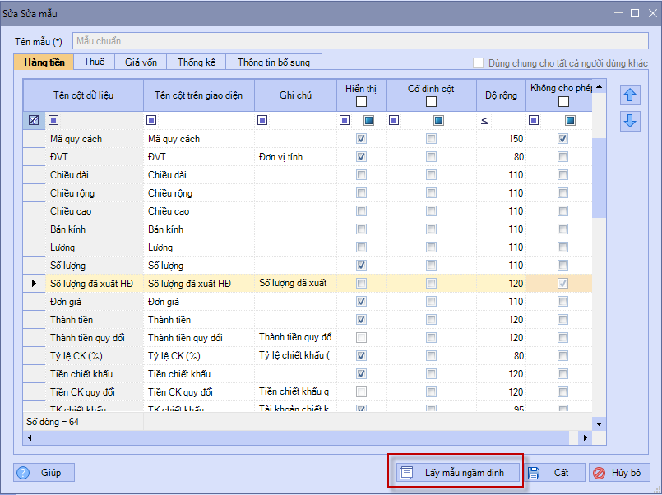Click the filter operator icon under Ghi chú
The width and height of the screenshot is (662, 495).
(x=262, y=120)
